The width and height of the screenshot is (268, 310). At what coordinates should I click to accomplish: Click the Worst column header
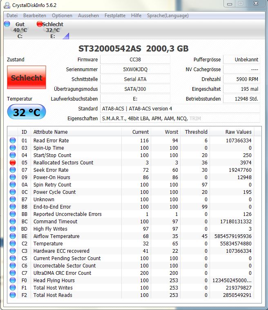click(x=165, y=132)
